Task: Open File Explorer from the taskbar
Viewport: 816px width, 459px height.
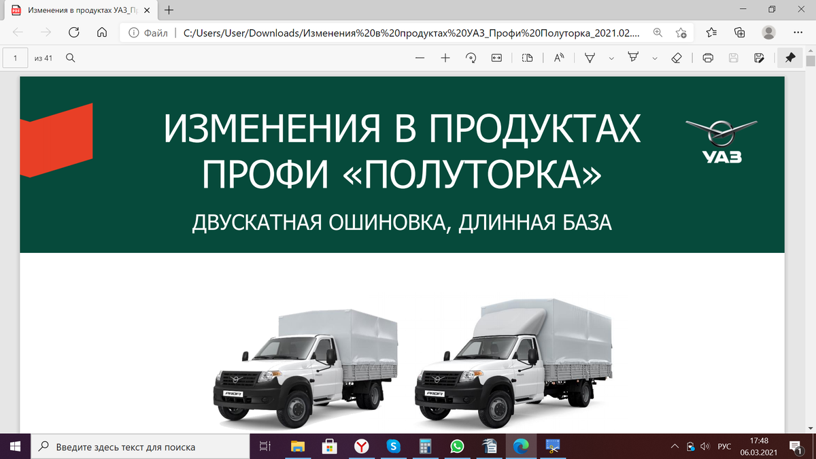Action: click(x=298, y=446)
